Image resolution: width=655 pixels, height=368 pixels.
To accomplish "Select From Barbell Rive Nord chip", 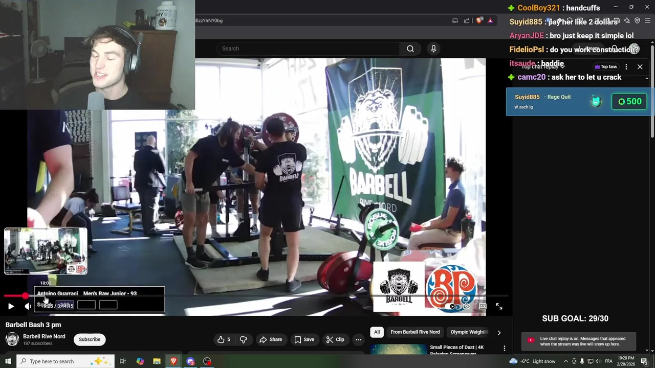I will tap(415, 332).
